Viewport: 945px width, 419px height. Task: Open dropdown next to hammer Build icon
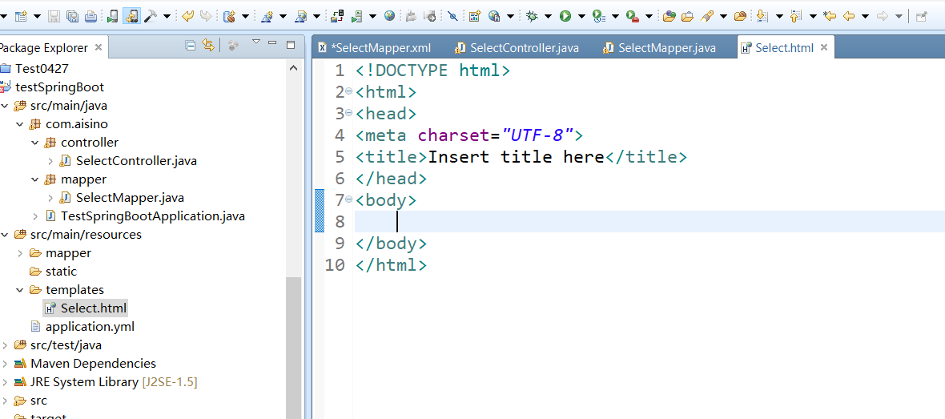click(167, 16)
